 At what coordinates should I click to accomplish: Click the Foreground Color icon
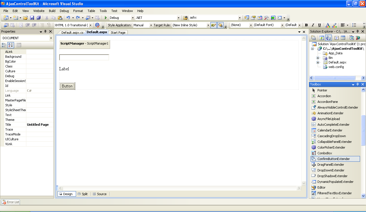click(328, 25)
